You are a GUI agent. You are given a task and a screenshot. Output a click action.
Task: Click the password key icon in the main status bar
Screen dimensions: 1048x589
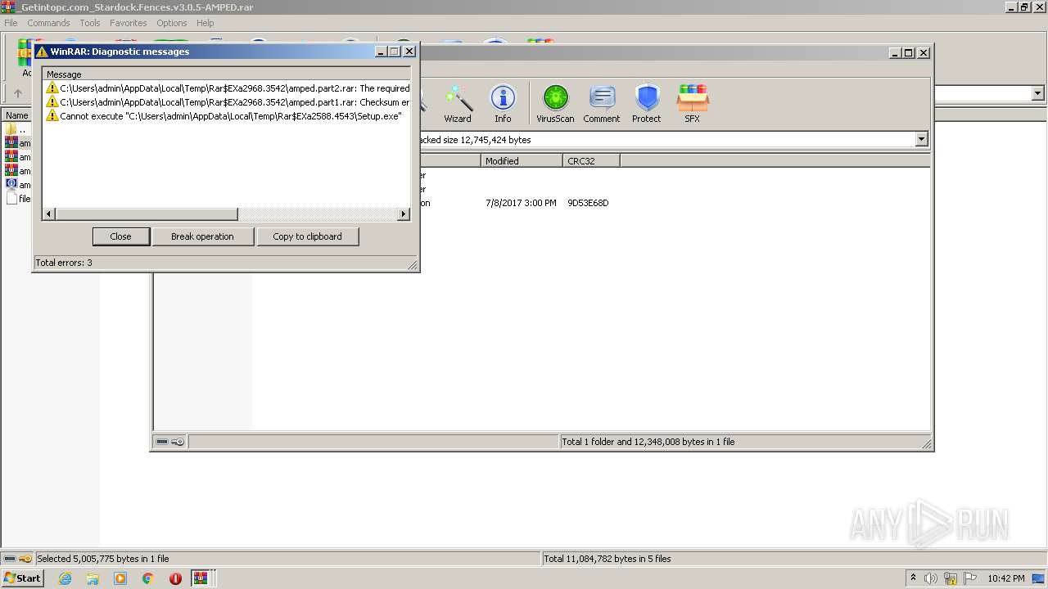(25, 559)
